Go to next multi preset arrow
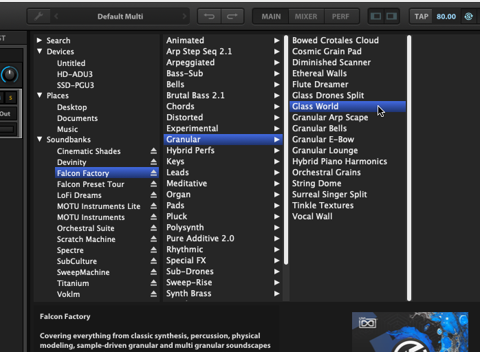The height and width of the screenshot is (352, 480). coord(184,16)
